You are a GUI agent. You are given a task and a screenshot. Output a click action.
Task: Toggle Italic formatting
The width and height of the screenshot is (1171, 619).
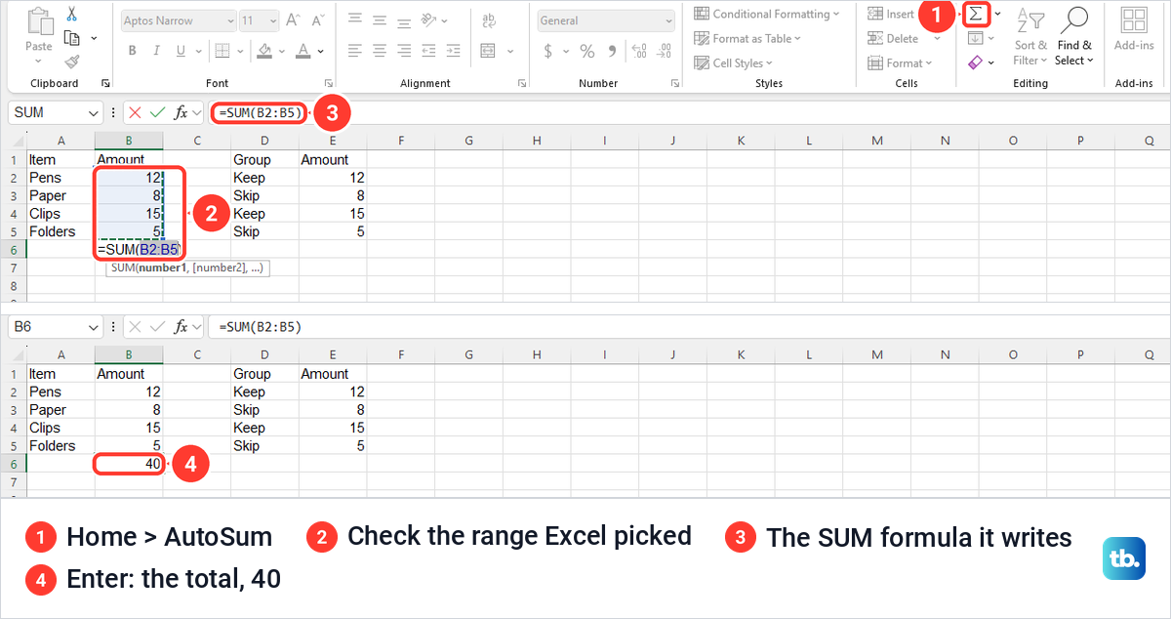tap(156, 51)
